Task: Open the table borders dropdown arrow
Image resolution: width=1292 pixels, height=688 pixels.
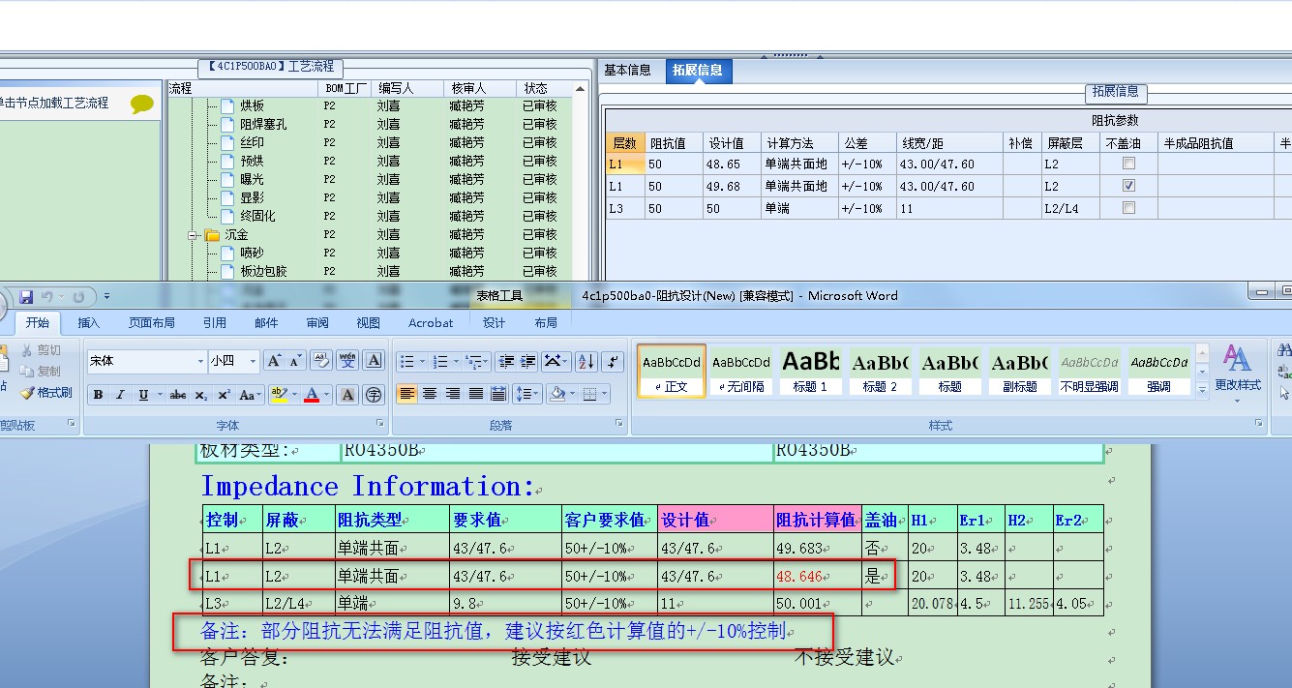Action: (x=605, y=394)
